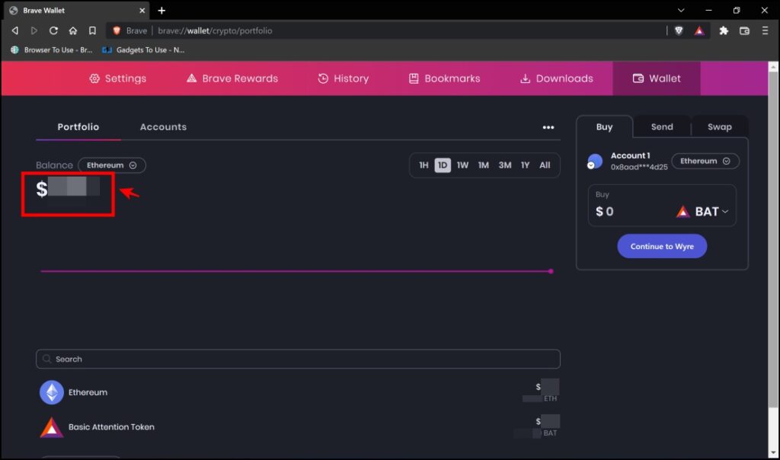This screenshot has height=460, width=780.
Task: Switch to the Accounts tab
Action: 163,127
